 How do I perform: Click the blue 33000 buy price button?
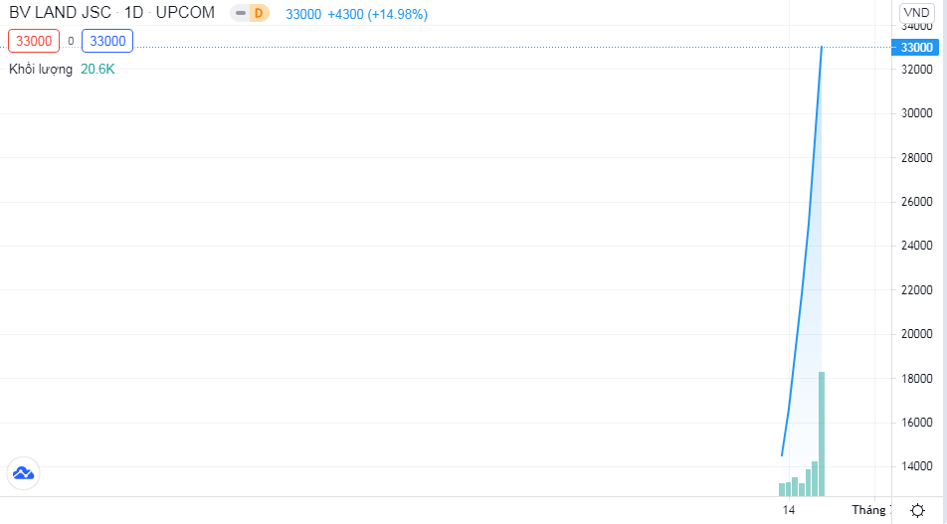point(107,41)
